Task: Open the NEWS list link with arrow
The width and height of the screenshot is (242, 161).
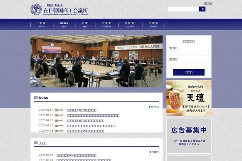Action: click(154, 107)
